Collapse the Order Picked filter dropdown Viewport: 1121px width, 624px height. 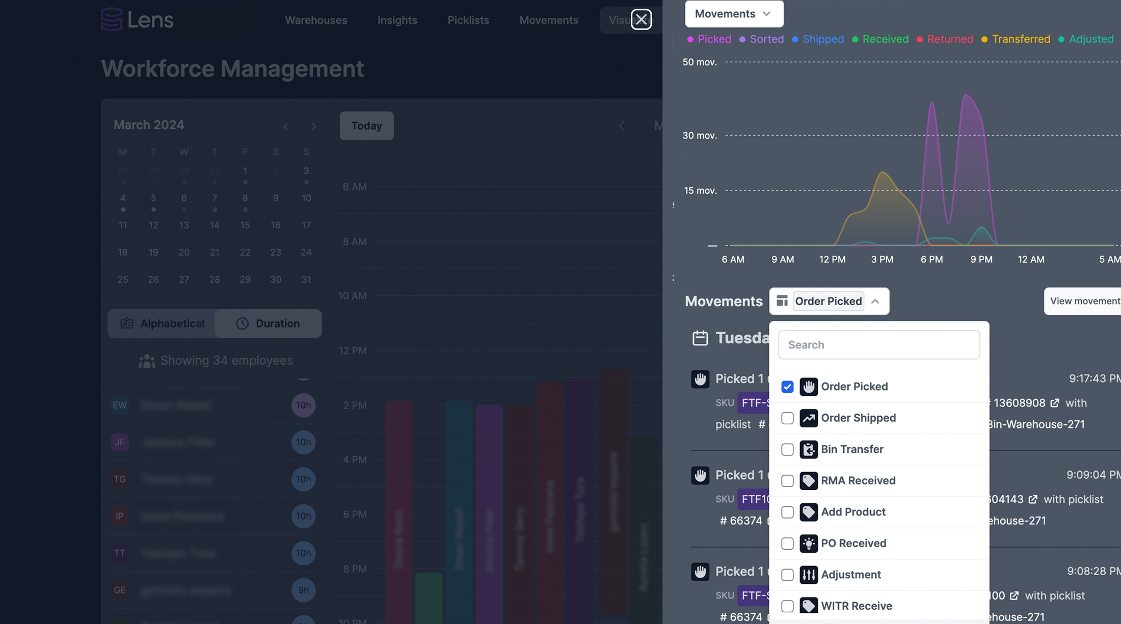pyautogui.click(x=876, y=301)
